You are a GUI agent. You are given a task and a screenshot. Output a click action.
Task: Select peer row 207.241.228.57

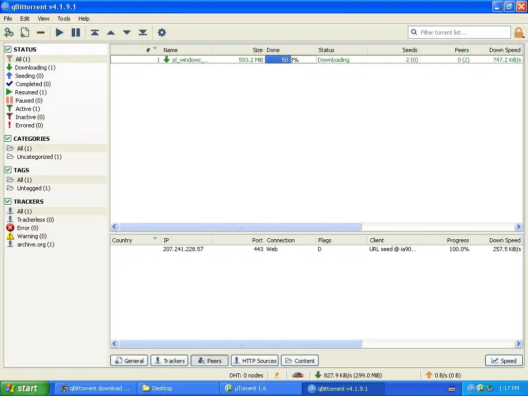click(x=317, y=249)
